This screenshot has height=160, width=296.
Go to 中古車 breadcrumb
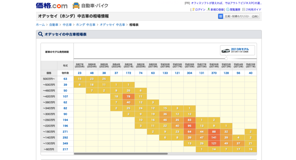pyautogui.click(x=67, y=25)
